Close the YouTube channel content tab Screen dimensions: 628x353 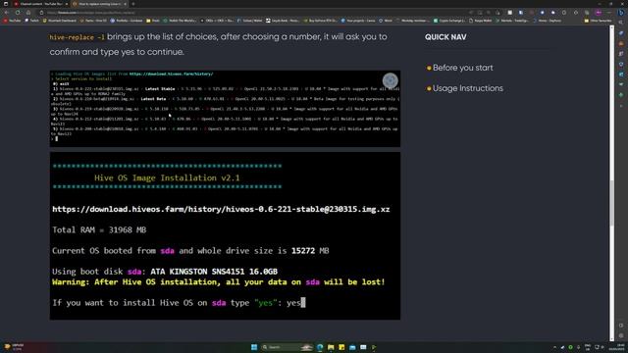click(67, 4)
